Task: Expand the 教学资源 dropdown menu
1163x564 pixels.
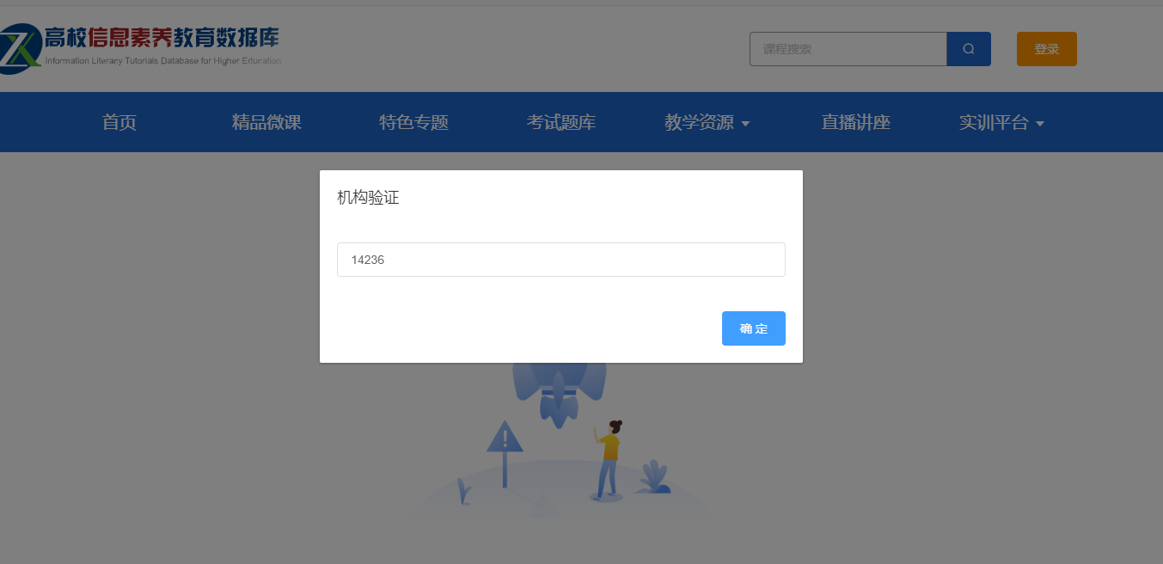Action: [x=707, y=122]
